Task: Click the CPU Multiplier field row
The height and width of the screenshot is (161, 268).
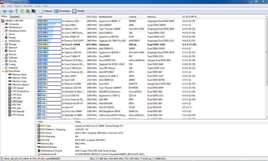Action: point(92,137)
